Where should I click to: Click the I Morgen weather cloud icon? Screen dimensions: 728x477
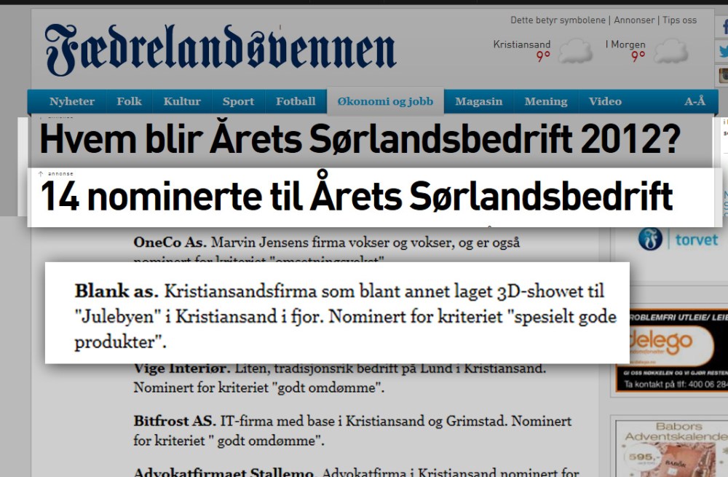coord(670,52)
